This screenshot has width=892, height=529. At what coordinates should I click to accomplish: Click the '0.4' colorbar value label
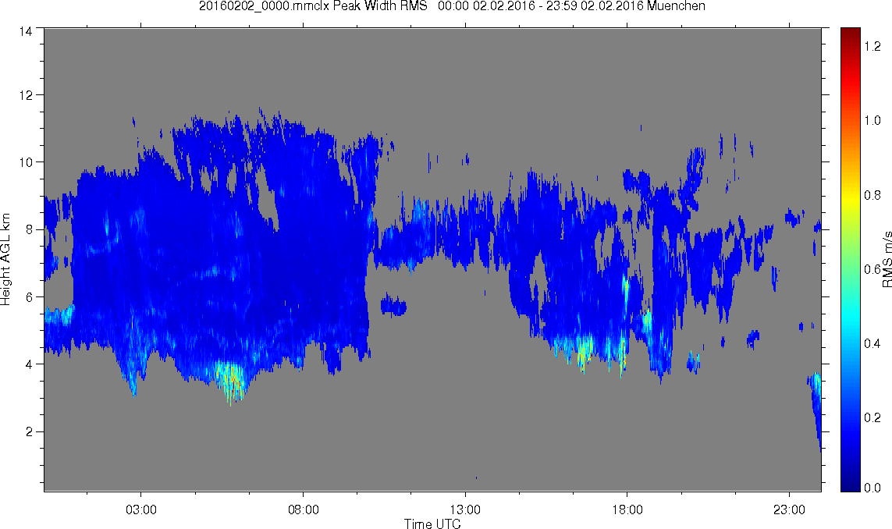pos(872,343)
